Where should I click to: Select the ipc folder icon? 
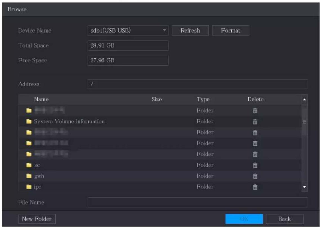pos(29,187)
